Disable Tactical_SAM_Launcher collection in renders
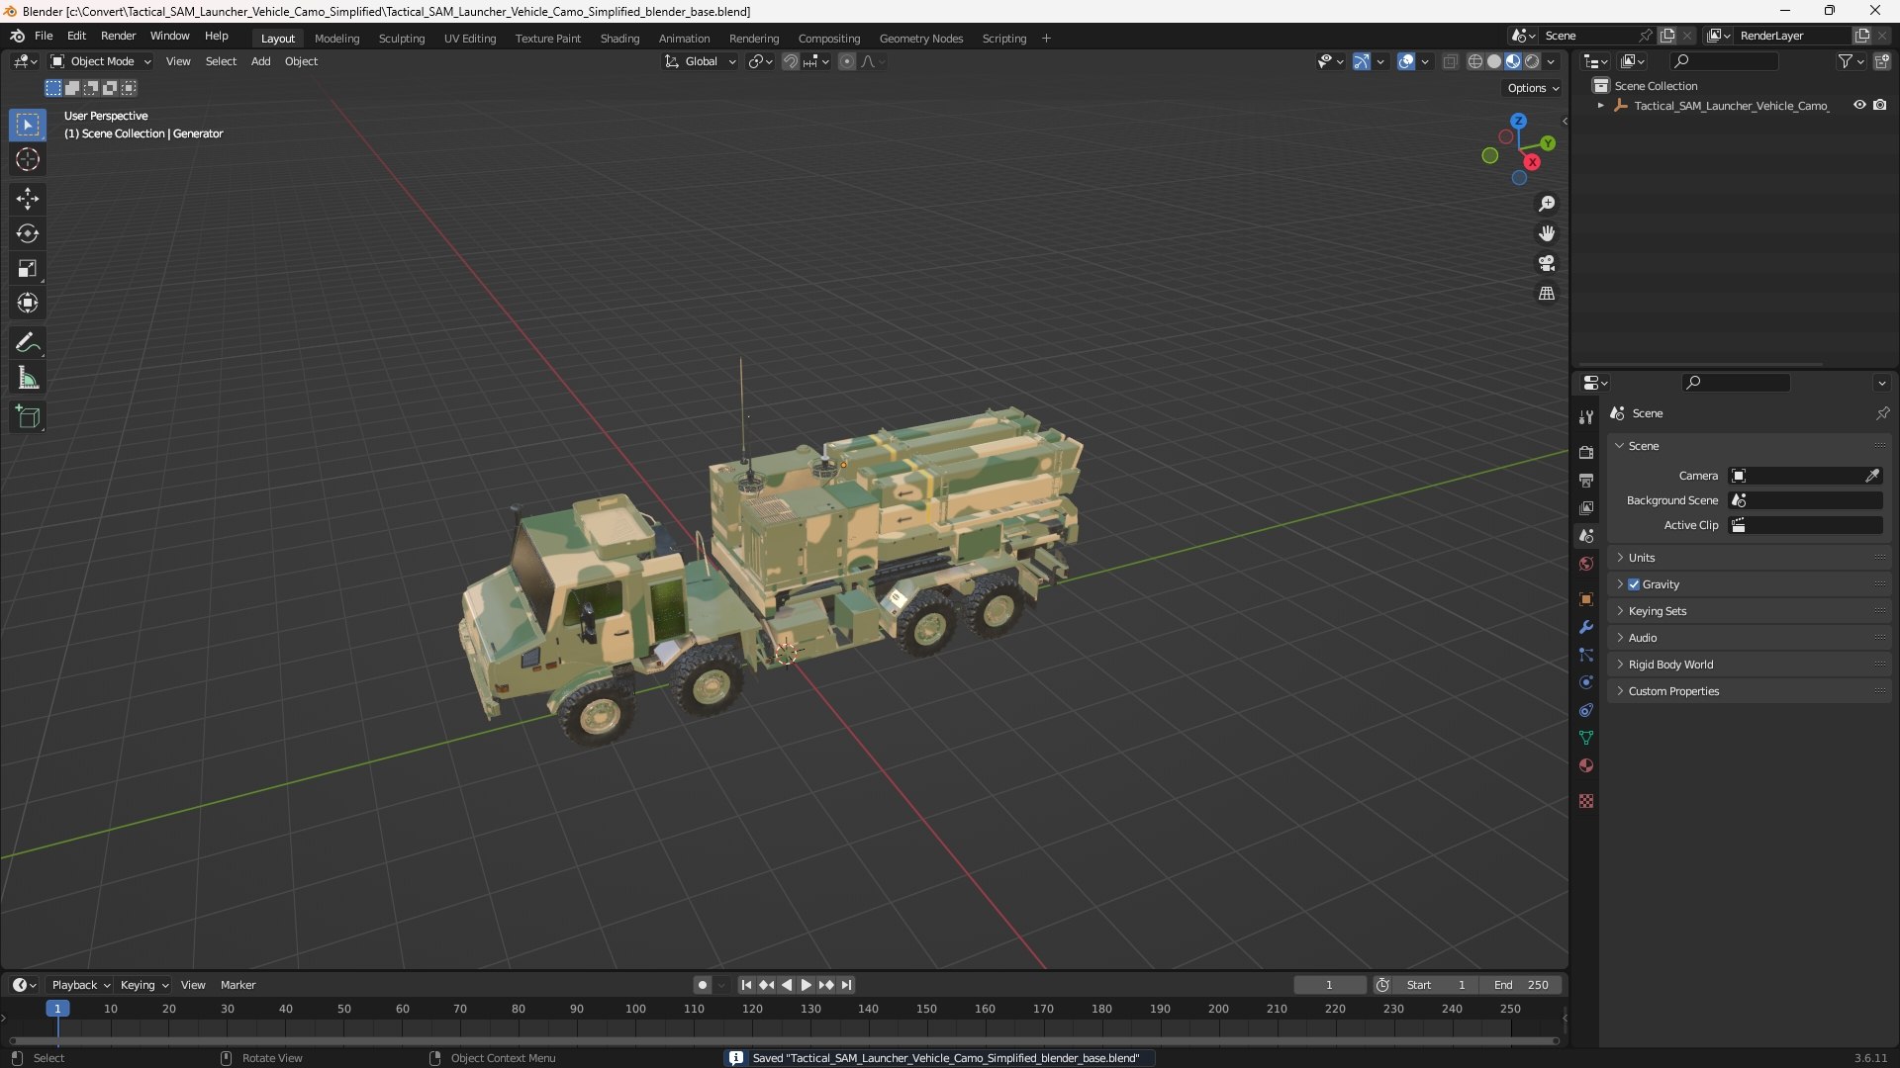This screenshot has height=1068, width=1900. click(1880, 105)
